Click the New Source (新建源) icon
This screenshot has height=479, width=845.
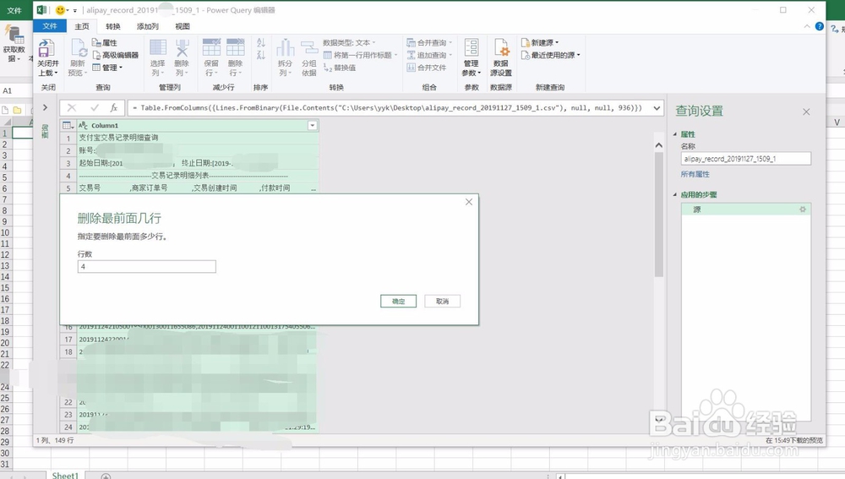click(526, 42)
